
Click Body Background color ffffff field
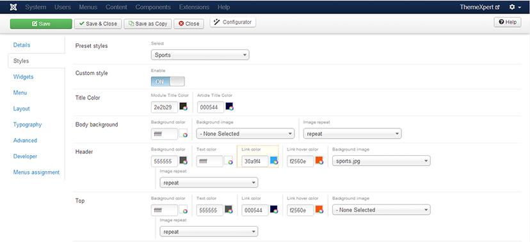(165, 134)
